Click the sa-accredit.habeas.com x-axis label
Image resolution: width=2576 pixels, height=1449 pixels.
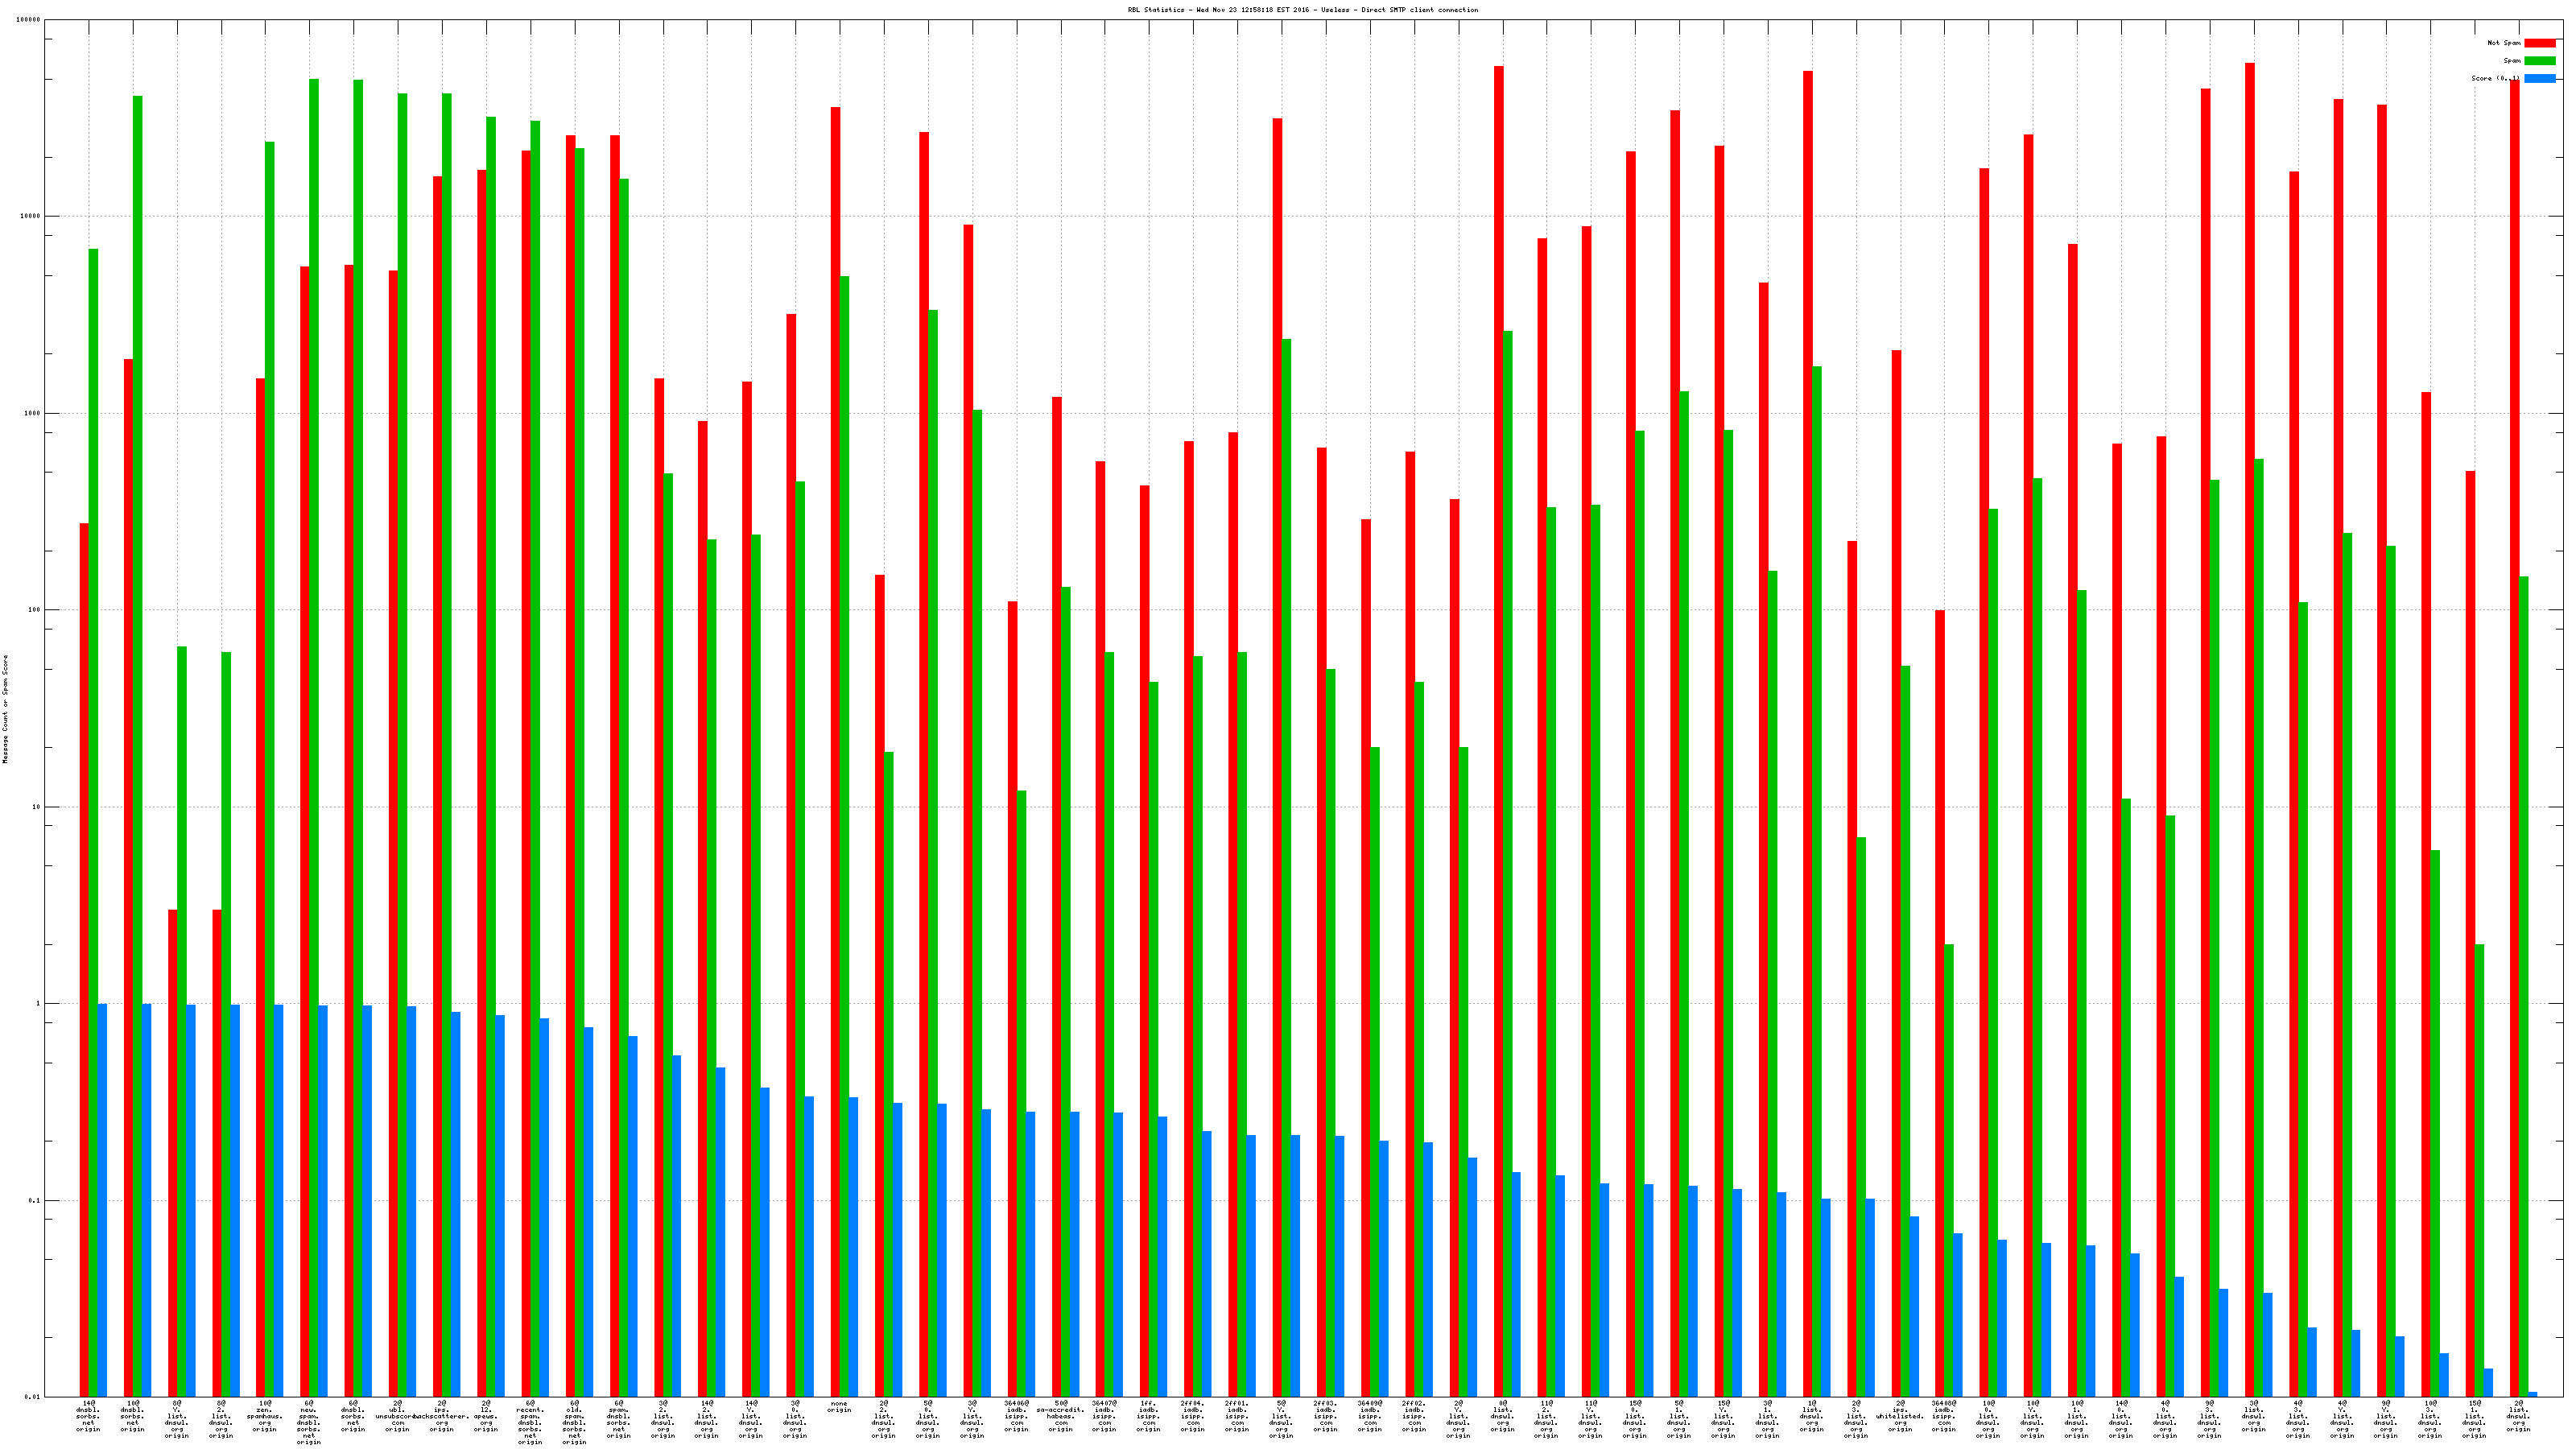tap(1060, 1416)
